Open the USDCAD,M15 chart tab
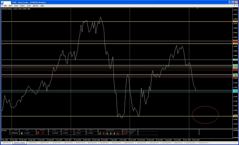The image size is (239, 145). (x=154, y=143)
